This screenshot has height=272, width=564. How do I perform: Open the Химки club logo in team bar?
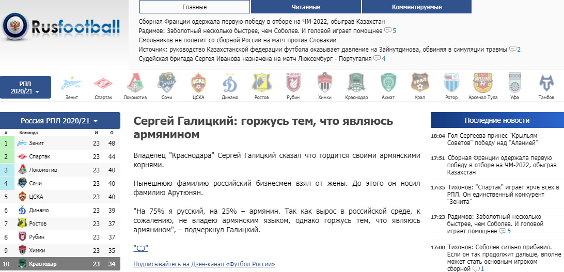pos(325,83)
